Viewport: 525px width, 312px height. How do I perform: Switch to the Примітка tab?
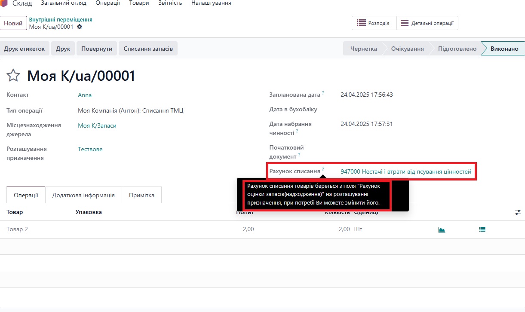(141, 195)
